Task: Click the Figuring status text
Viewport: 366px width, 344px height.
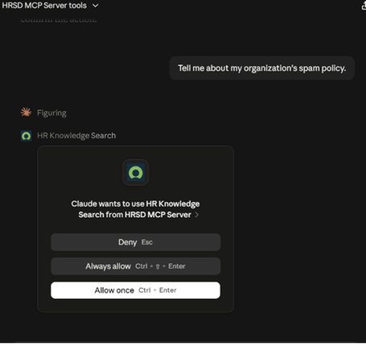Action: click(51, 113)
